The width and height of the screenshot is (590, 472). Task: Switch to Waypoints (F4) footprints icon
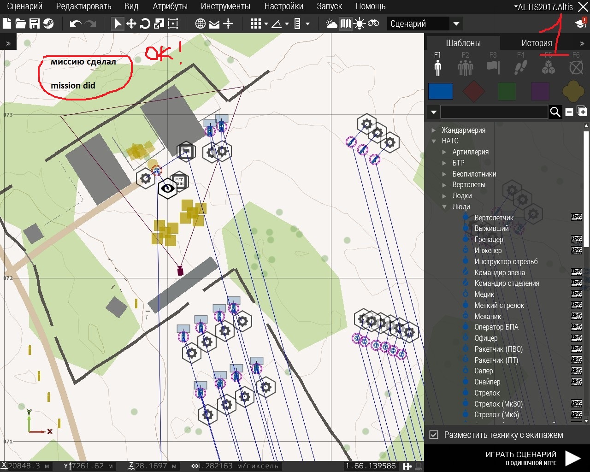click(x=520, y=68)
